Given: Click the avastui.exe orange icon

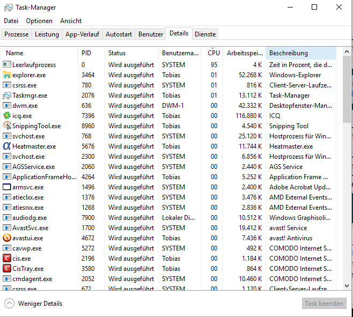Looking at the screenshot, I should pos(7,238).
